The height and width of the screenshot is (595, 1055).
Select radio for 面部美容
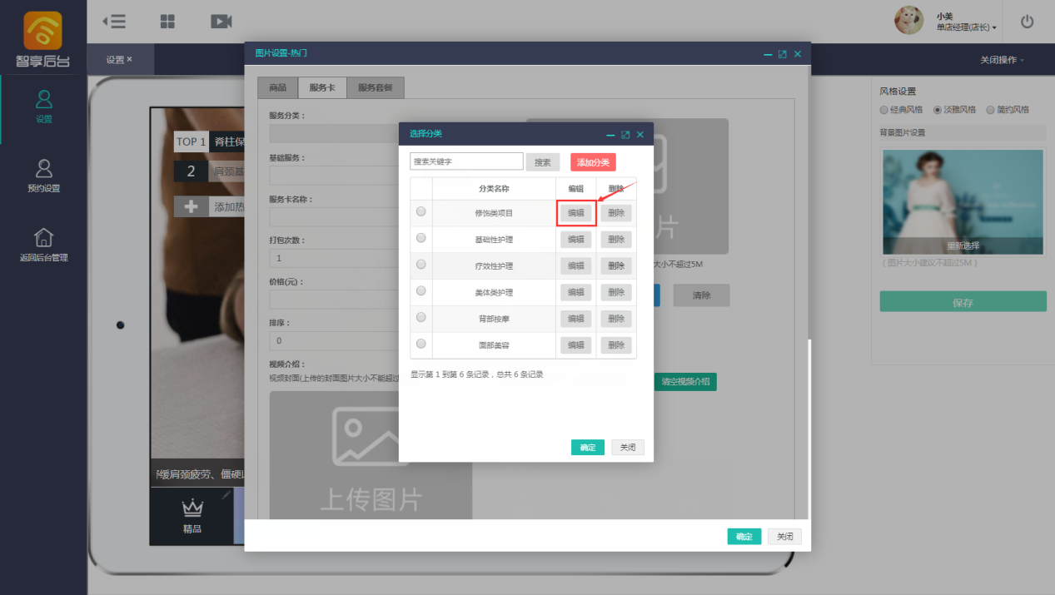(x=421, y=344)
